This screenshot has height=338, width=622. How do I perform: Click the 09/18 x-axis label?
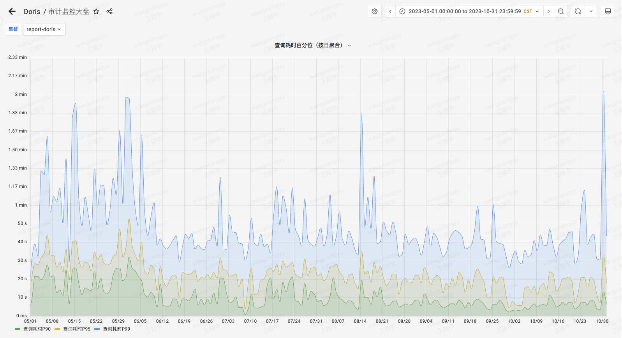470,321
